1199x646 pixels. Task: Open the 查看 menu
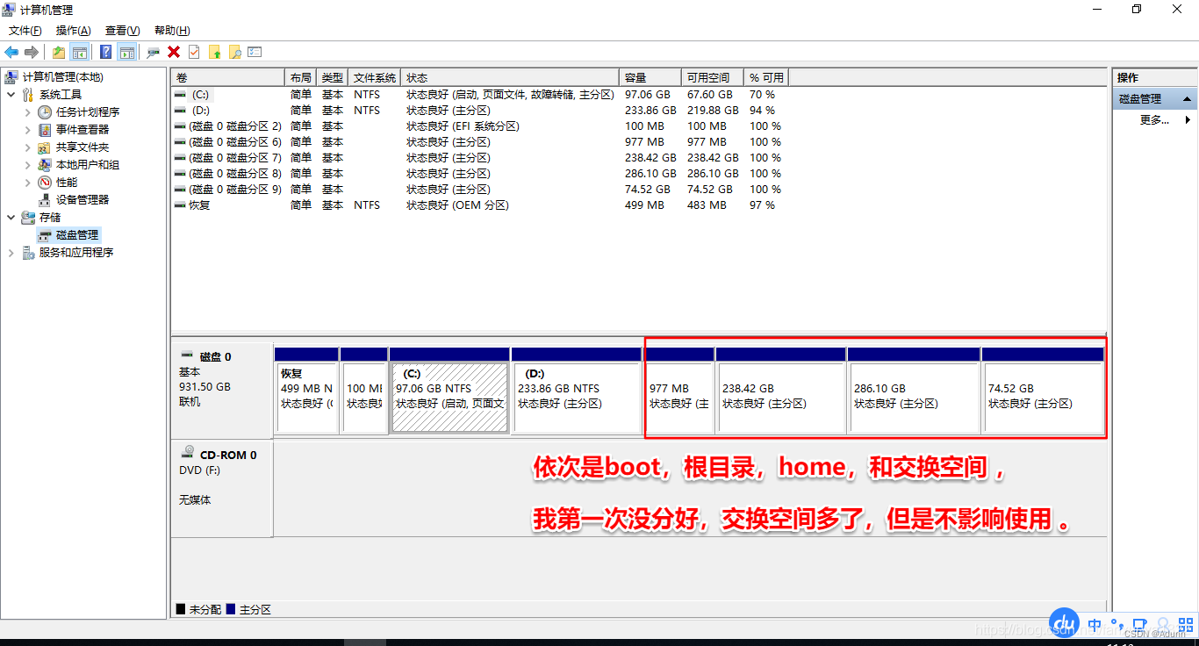tap(122, 30)
